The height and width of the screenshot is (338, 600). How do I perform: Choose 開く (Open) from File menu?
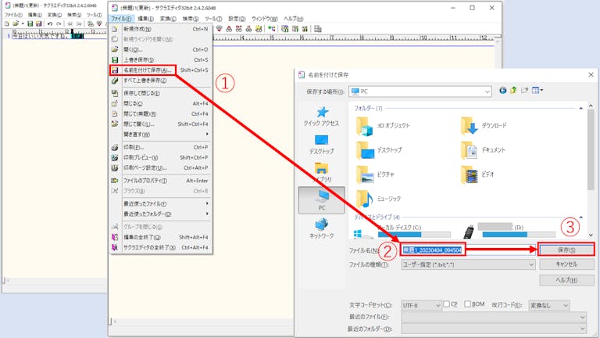pyautogui.click(x=160, y=49)
